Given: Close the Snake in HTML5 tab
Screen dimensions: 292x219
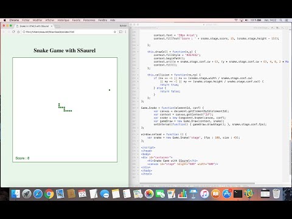Looking at the screenshot, I should pos(52,26).
